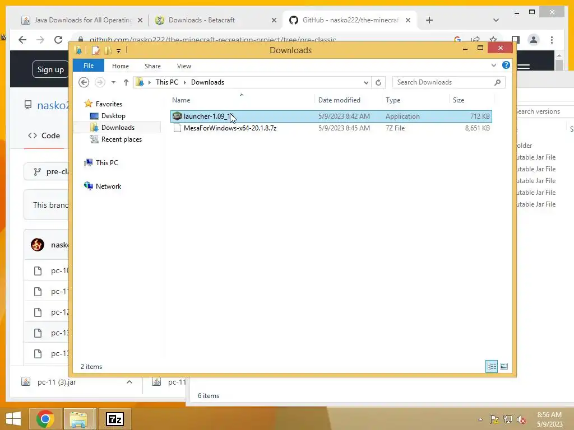Click the New folder quick access icon
The image size is (574, 430).
pos(108,50)
